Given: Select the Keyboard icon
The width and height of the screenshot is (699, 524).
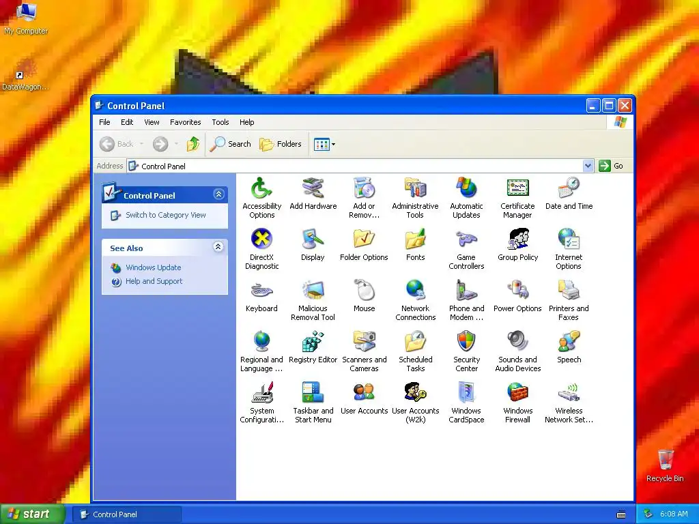Looking at the screenshot, I should pyautogui.click(x=261, y=291).
